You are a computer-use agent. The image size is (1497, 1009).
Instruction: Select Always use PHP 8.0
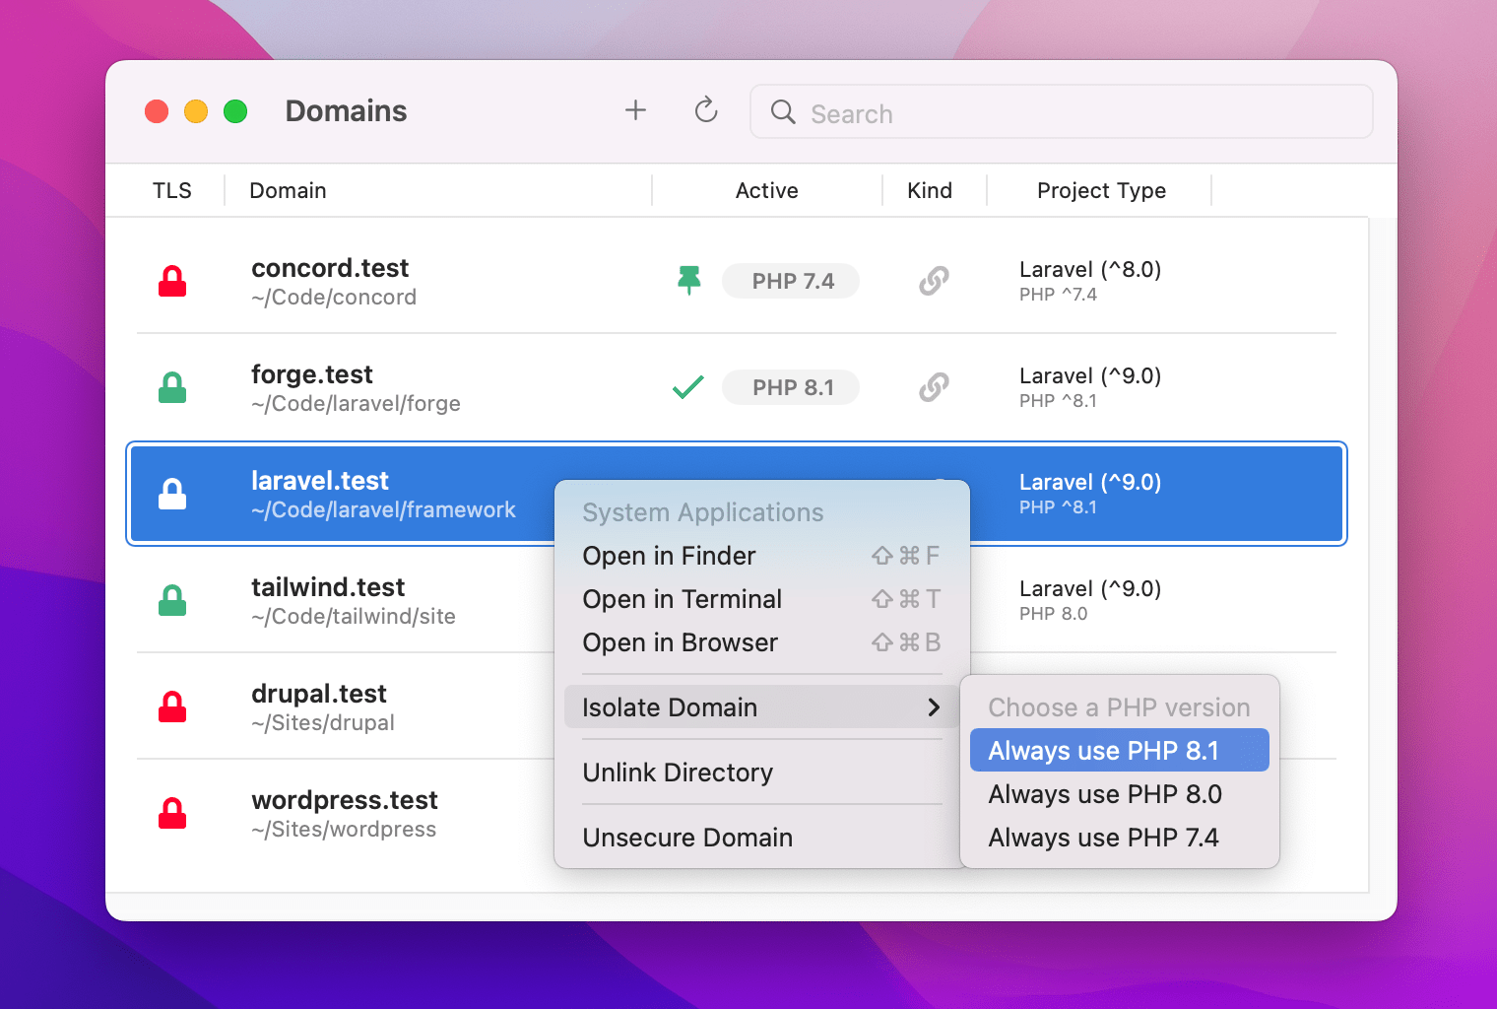(1120, 794)
